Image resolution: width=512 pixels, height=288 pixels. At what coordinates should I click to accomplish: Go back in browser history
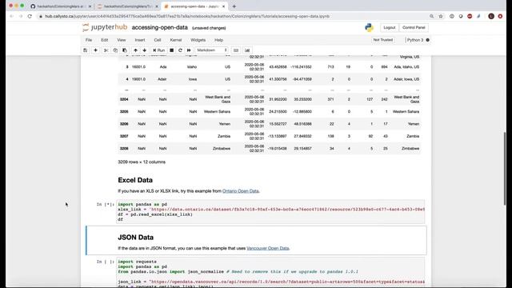pyautogui.click(x=11, y=16)
